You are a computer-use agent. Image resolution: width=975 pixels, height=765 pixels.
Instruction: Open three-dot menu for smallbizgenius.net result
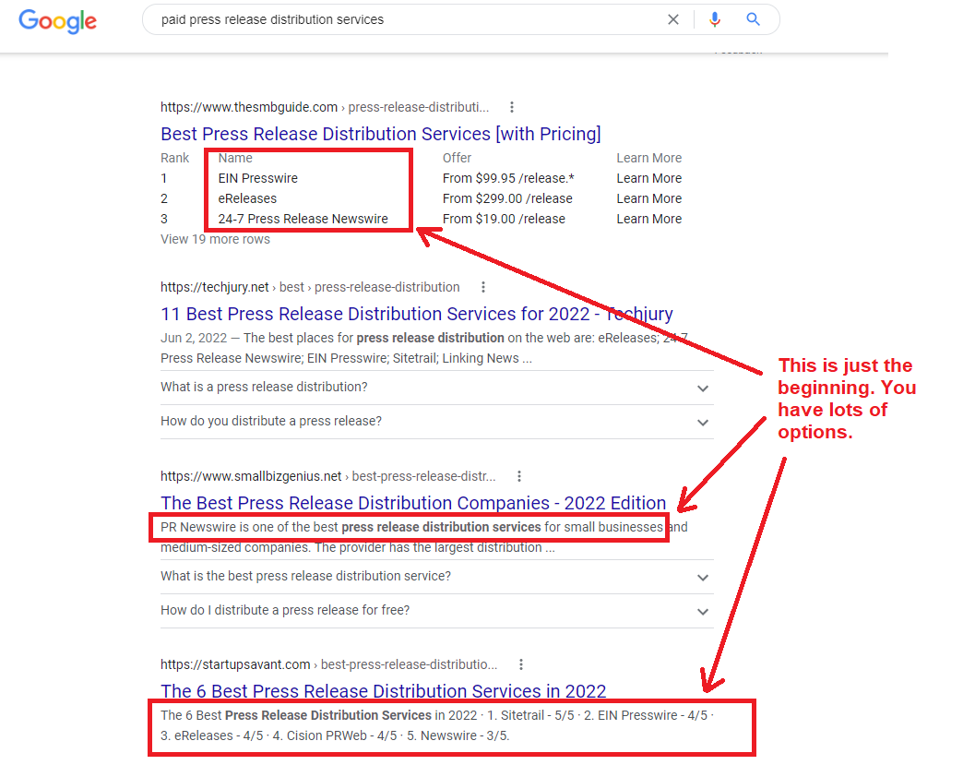[x=519, y=476]
